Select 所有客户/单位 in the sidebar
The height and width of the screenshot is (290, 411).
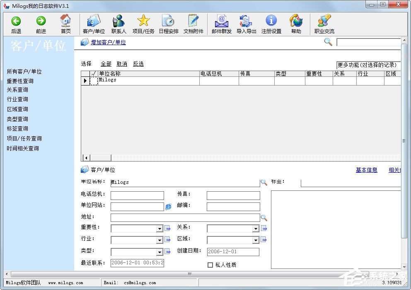point(24,71)
